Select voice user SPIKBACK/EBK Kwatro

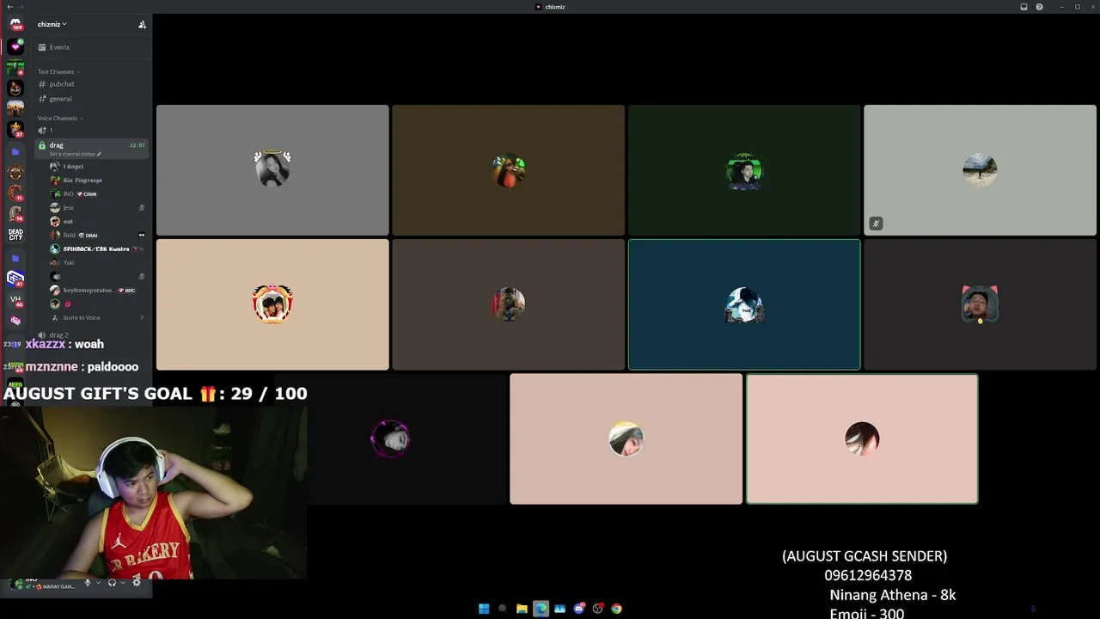tap(97, 248)
